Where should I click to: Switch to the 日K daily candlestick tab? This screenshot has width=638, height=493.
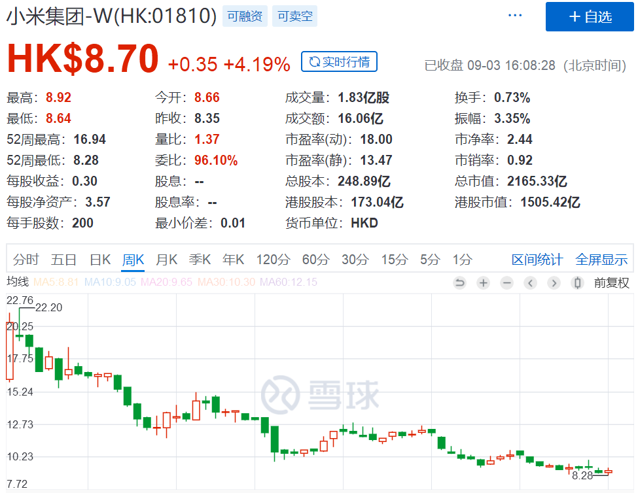pyautogui.click(x=99, y=259)
